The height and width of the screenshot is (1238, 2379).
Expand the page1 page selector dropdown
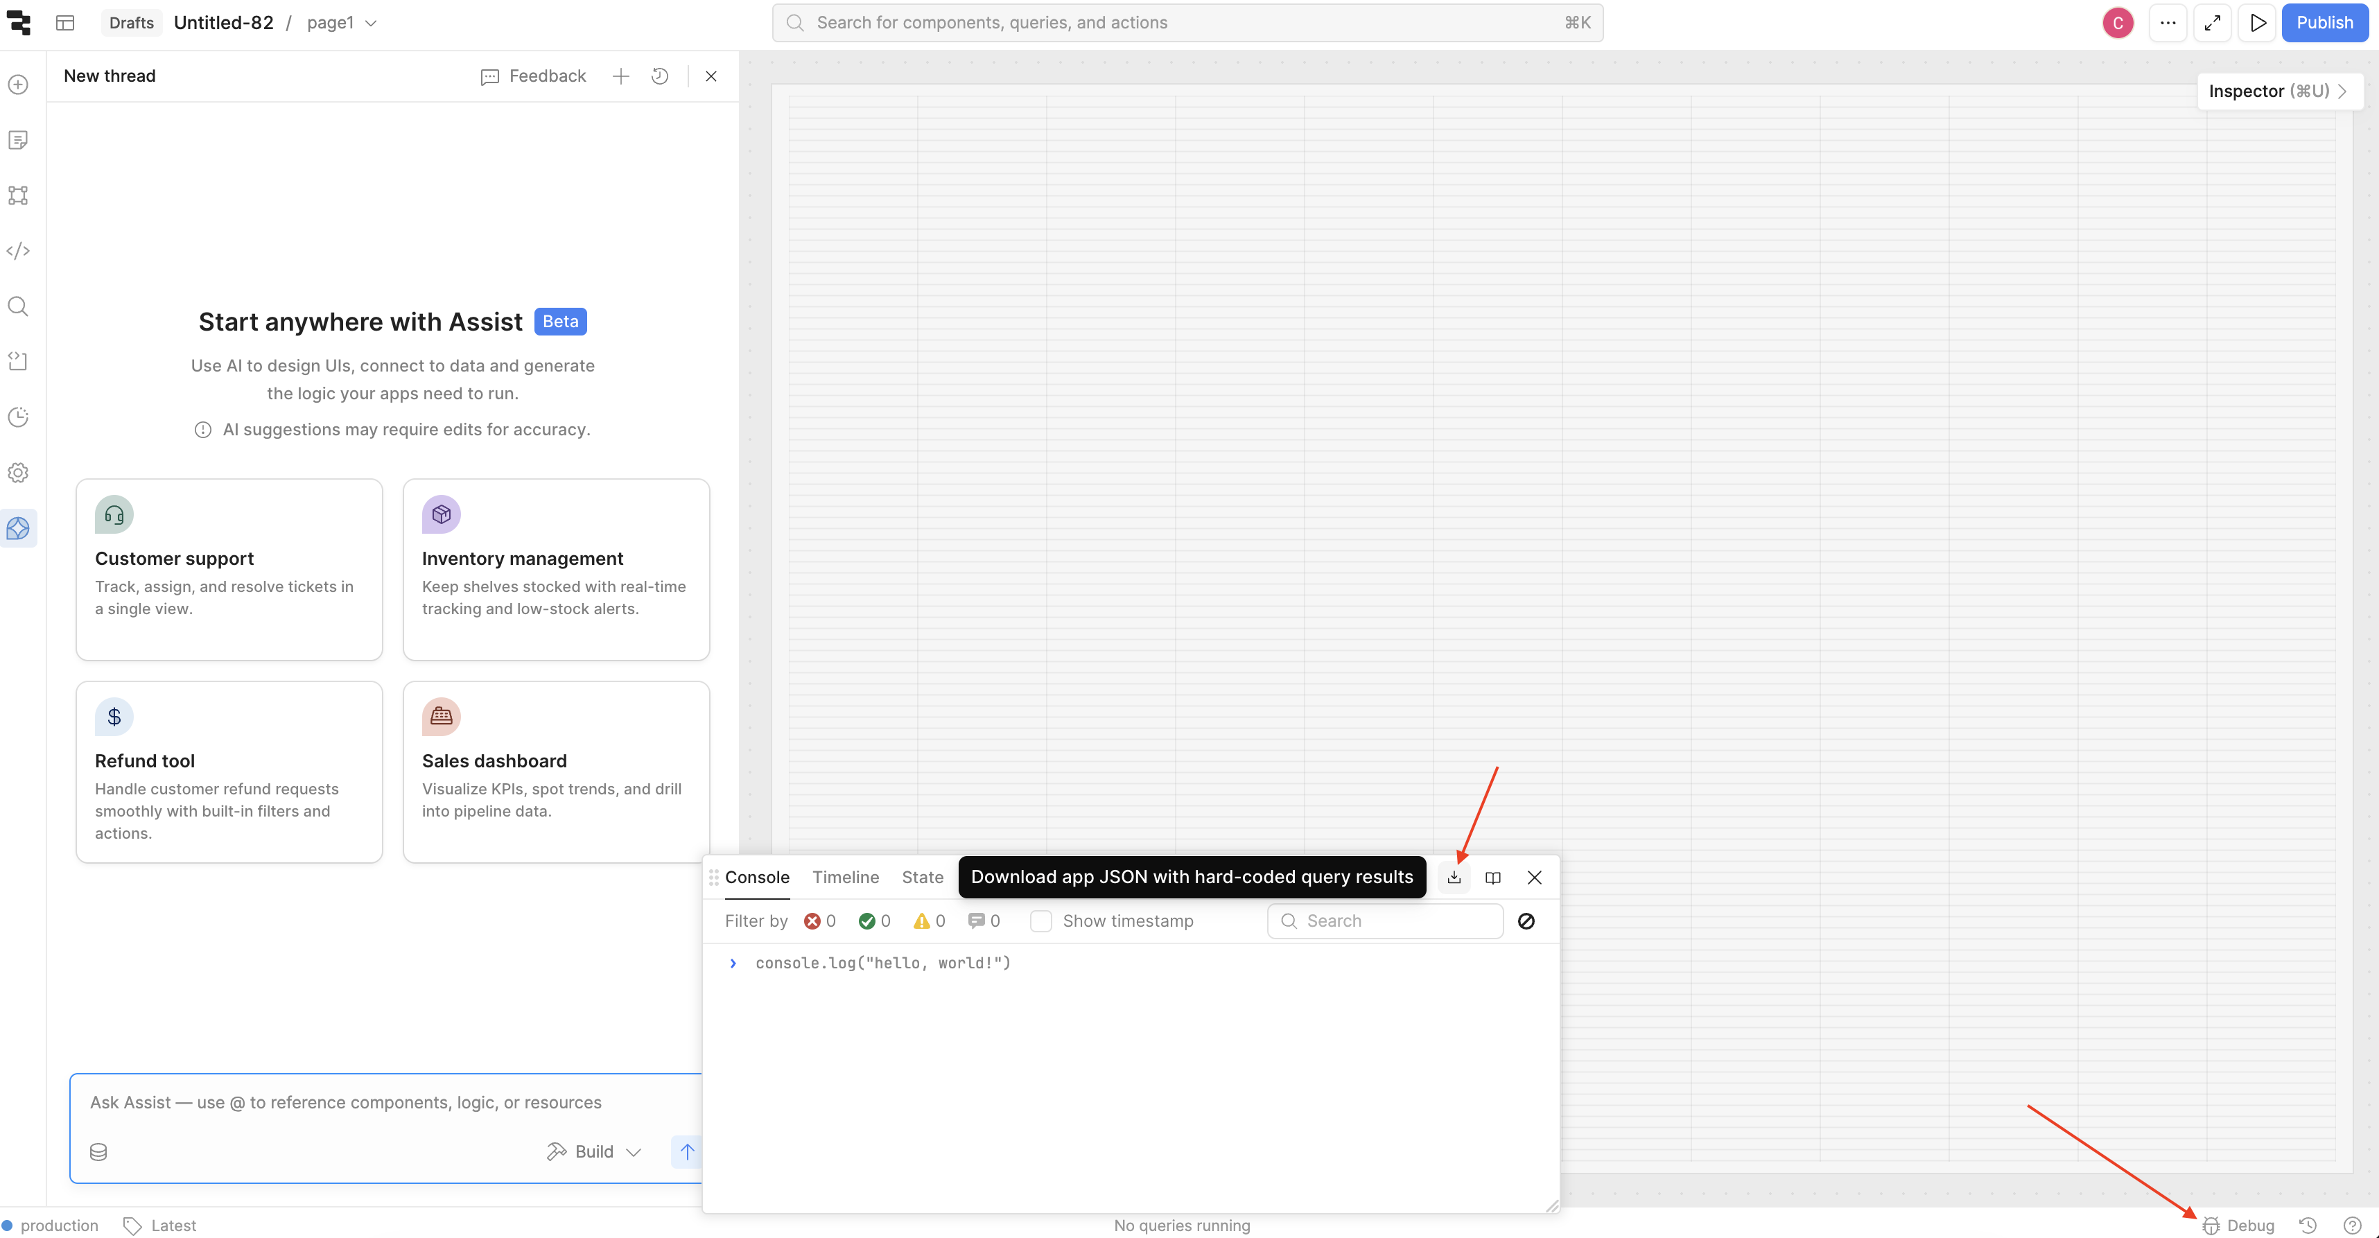(342, 23)
